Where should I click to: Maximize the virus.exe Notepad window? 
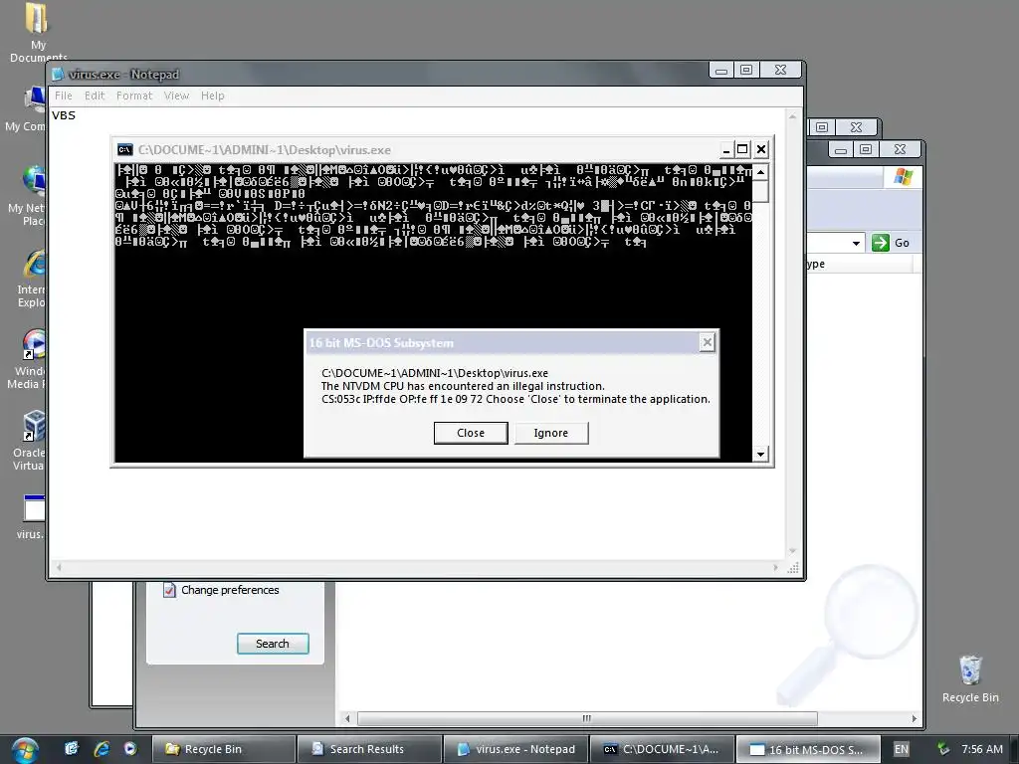pyautogui.click(x=746, y=71)
